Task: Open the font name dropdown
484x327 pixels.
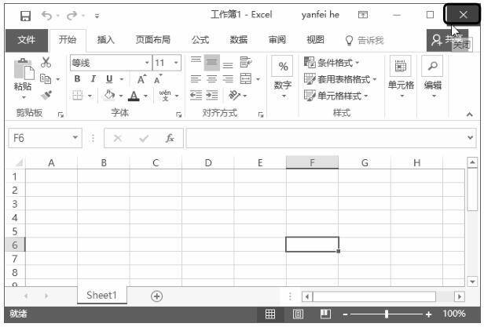Action: click(x=146, y=63)
